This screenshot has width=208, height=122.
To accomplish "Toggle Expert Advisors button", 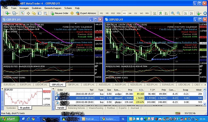I will [x=86, y=13].
